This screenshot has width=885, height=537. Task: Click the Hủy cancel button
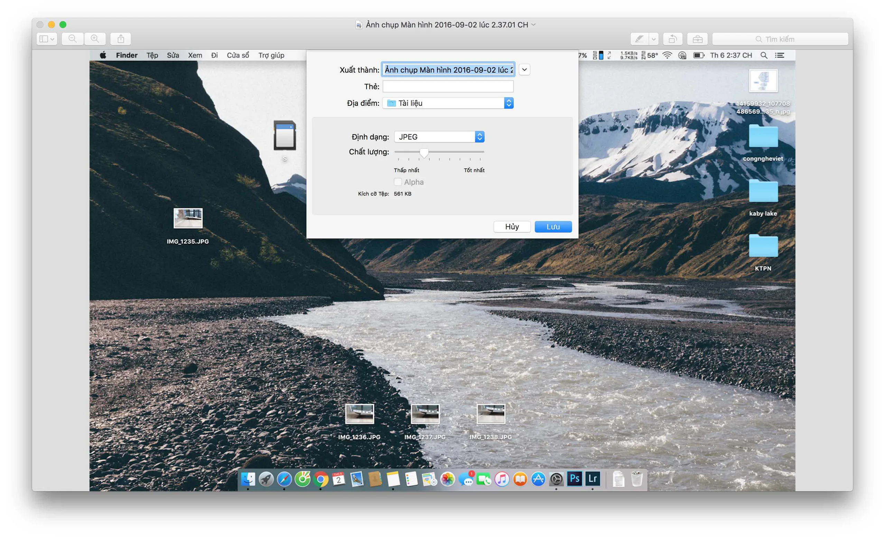512,226
